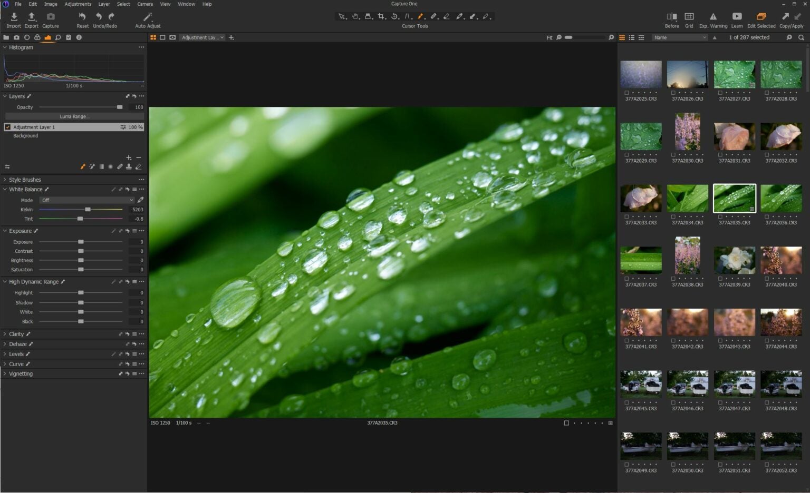
Task: Open the Adjustments menu
Action: click(78, 4)
